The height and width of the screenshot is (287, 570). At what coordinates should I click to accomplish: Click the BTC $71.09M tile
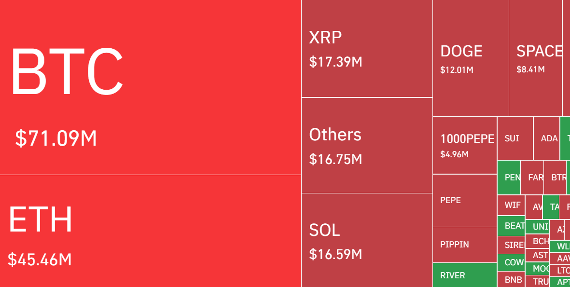(x=150, y=87)
